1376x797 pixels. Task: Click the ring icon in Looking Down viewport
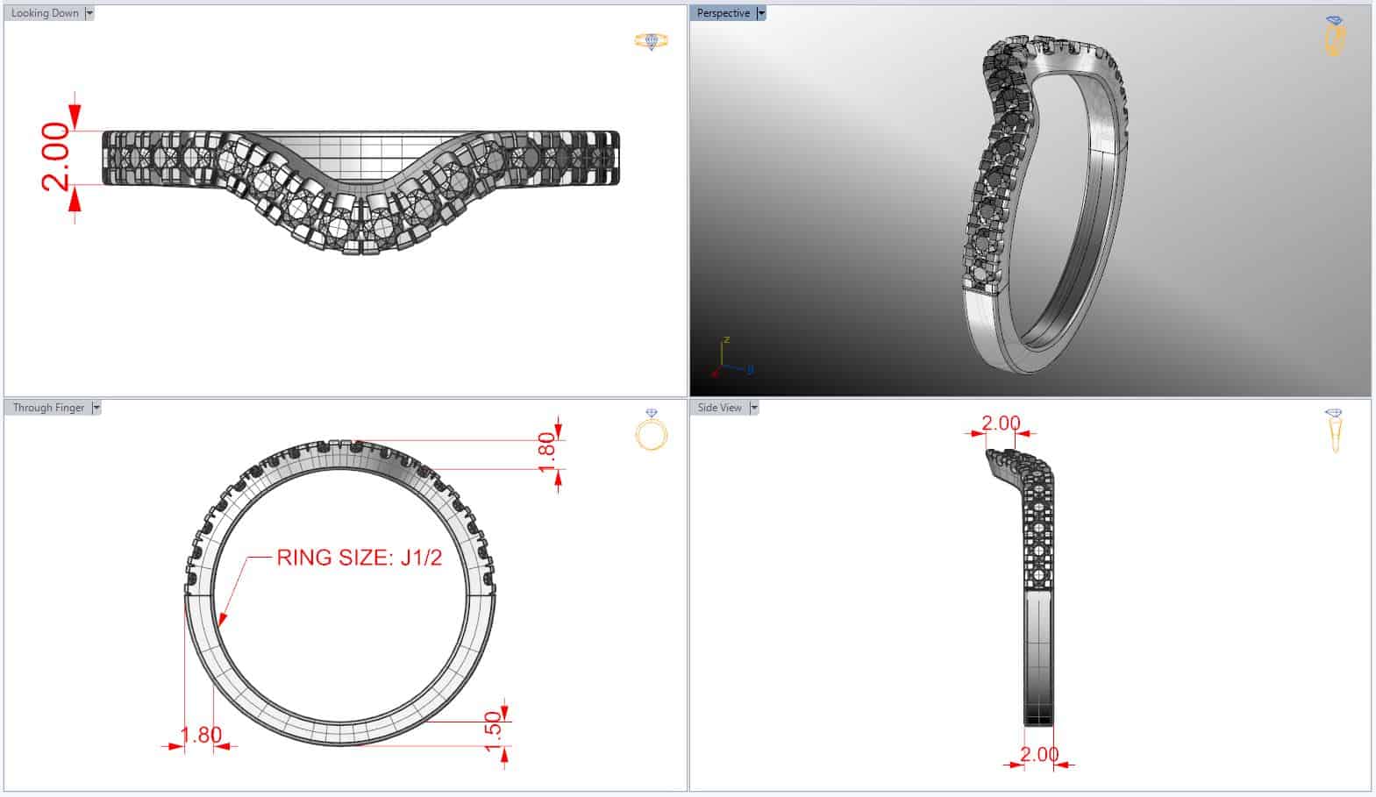coord(652,41)
